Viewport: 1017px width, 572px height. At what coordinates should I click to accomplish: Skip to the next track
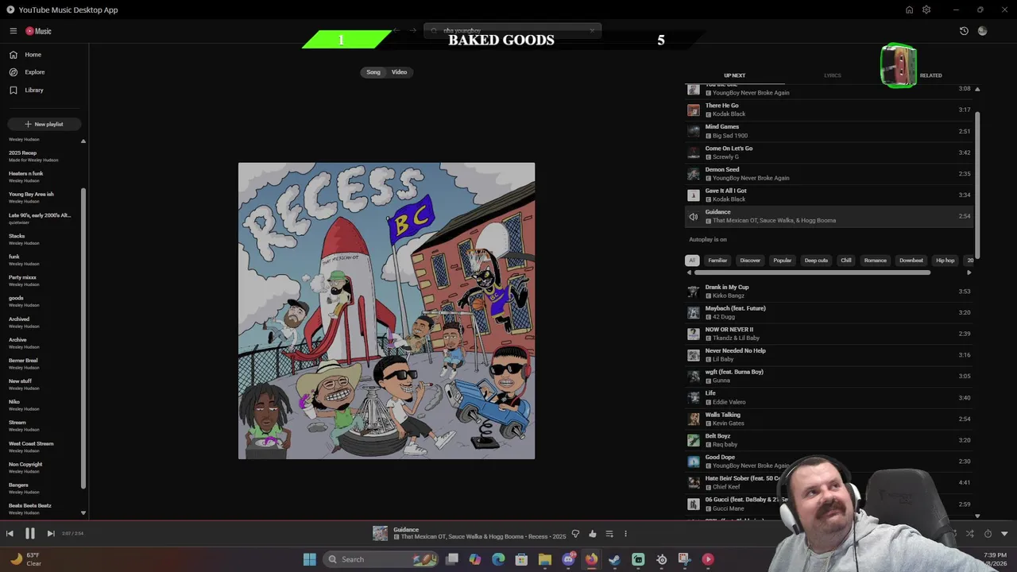50,534
